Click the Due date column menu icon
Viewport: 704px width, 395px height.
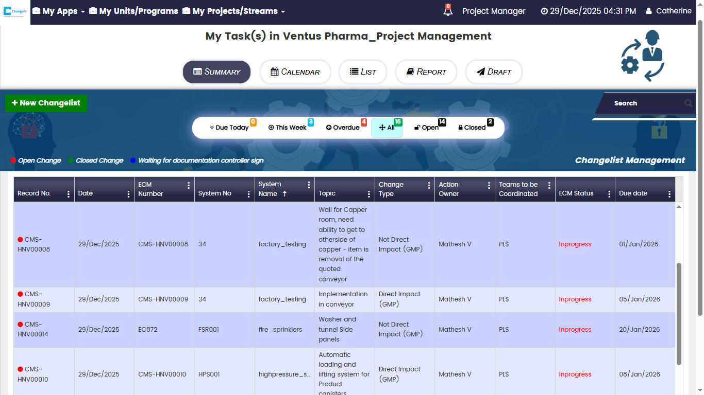669,194
